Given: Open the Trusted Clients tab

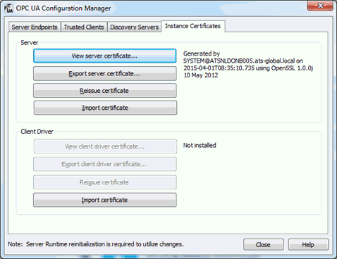Looking at the screenshot, I should click(x=84, y=27).
